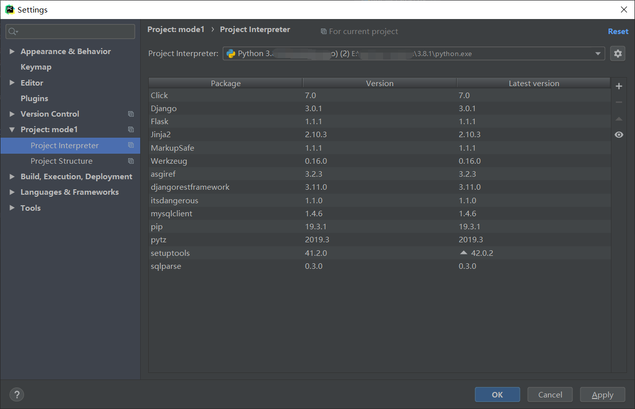Image resolution: width=635 pixels, height=409 pixels.
Task: Select the pytz package row
Action: pyautogui.click(x=380, y=240)
